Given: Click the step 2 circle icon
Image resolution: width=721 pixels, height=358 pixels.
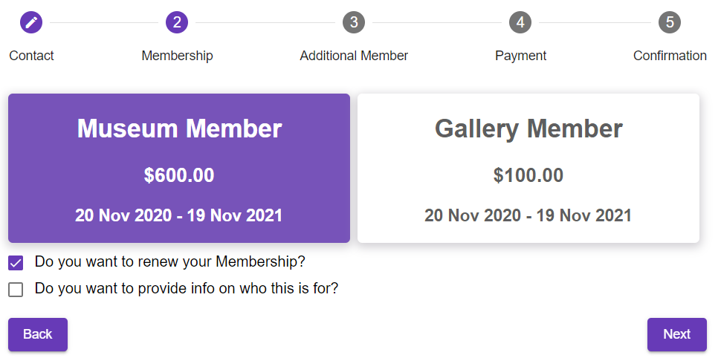Looking at the screenshot, I should [x=177, y=22].
